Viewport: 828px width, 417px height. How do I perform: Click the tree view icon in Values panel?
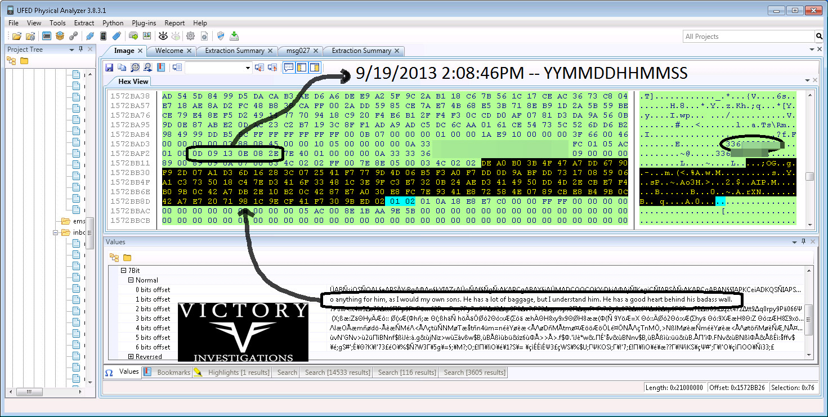114,257
